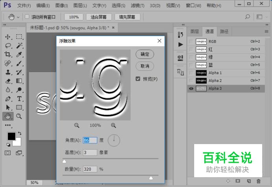Viewport: 272px width, 187px height.
Task: Select the Brush tool
Action: 19,63
